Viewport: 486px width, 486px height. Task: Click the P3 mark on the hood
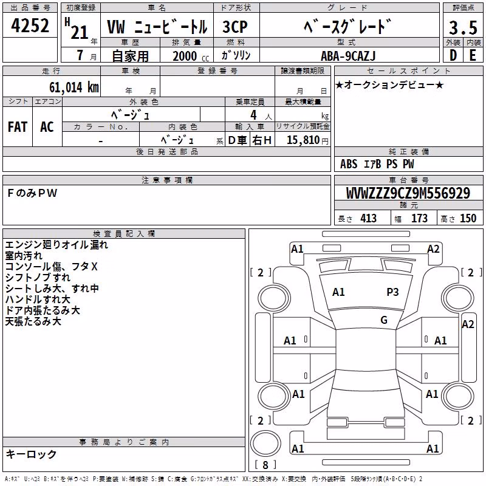click(x=392, y=292)
